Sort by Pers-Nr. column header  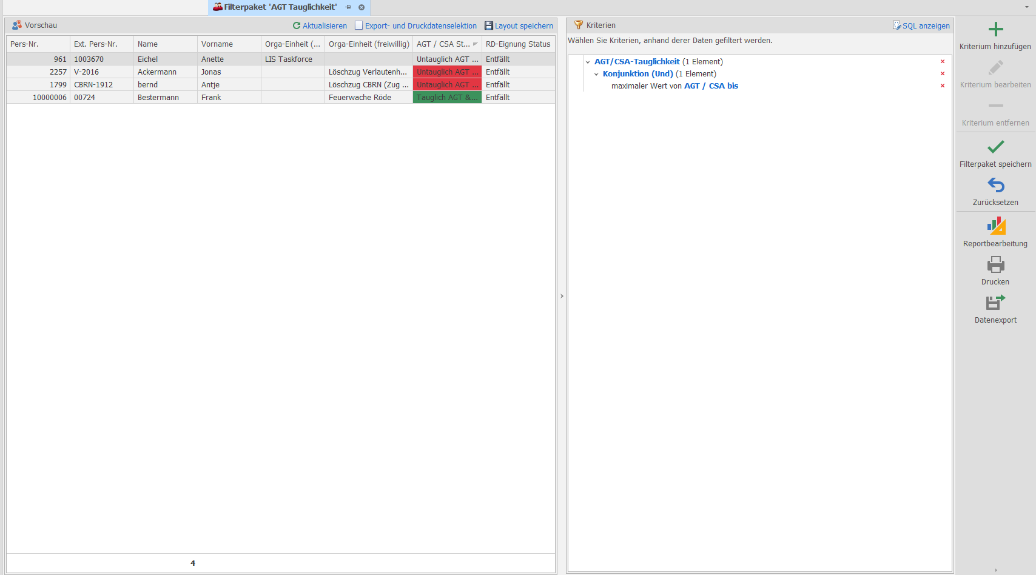coord(38,44)
